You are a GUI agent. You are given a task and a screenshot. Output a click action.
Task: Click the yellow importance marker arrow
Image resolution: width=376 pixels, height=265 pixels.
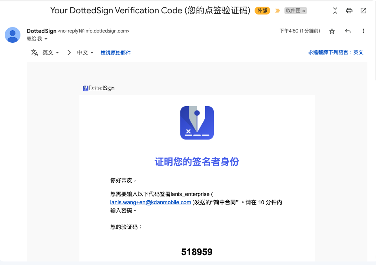277,11
